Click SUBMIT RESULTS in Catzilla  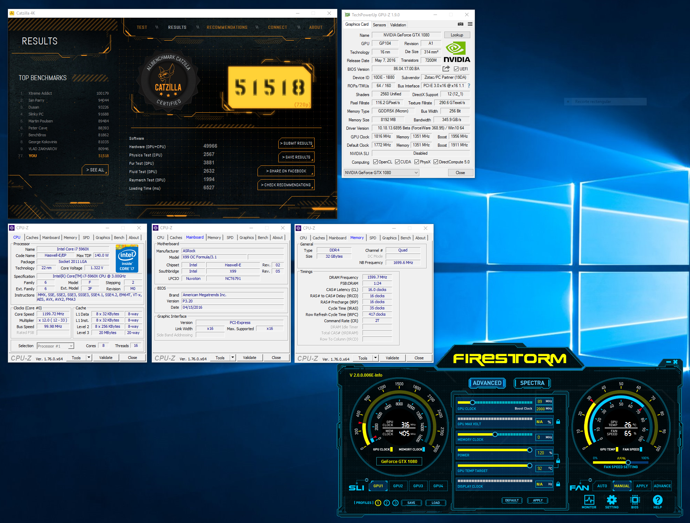click(297, 143)
